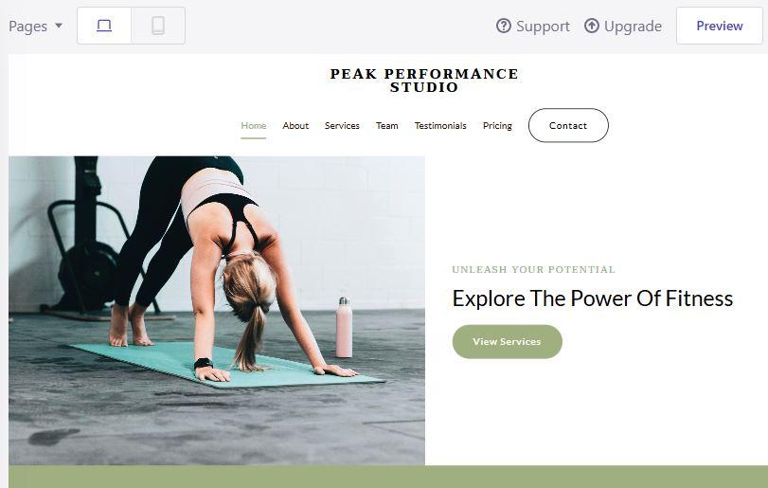Go to the Pricing navigation link

tap(497, 125)
